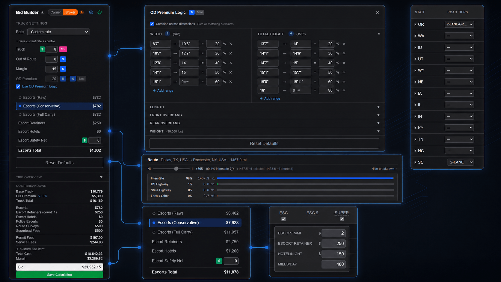
Task: Remove the height range 14'1" to 14'6"
Action: point(344,53)
